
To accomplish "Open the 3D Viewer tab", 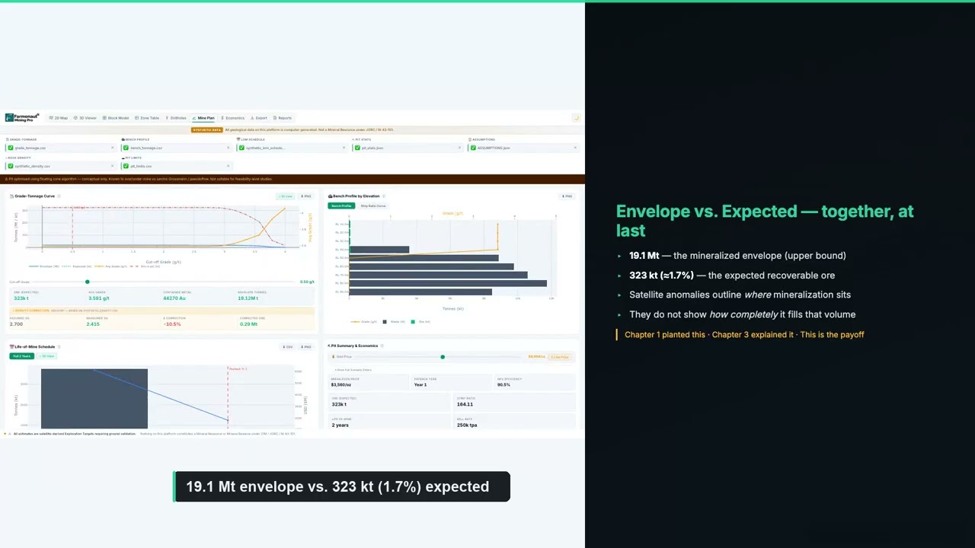I will click(86, 118).
